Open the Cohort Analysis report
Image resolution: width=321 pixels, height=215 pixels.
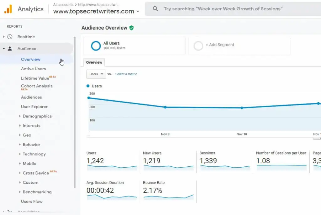click(x=37, y=86)
